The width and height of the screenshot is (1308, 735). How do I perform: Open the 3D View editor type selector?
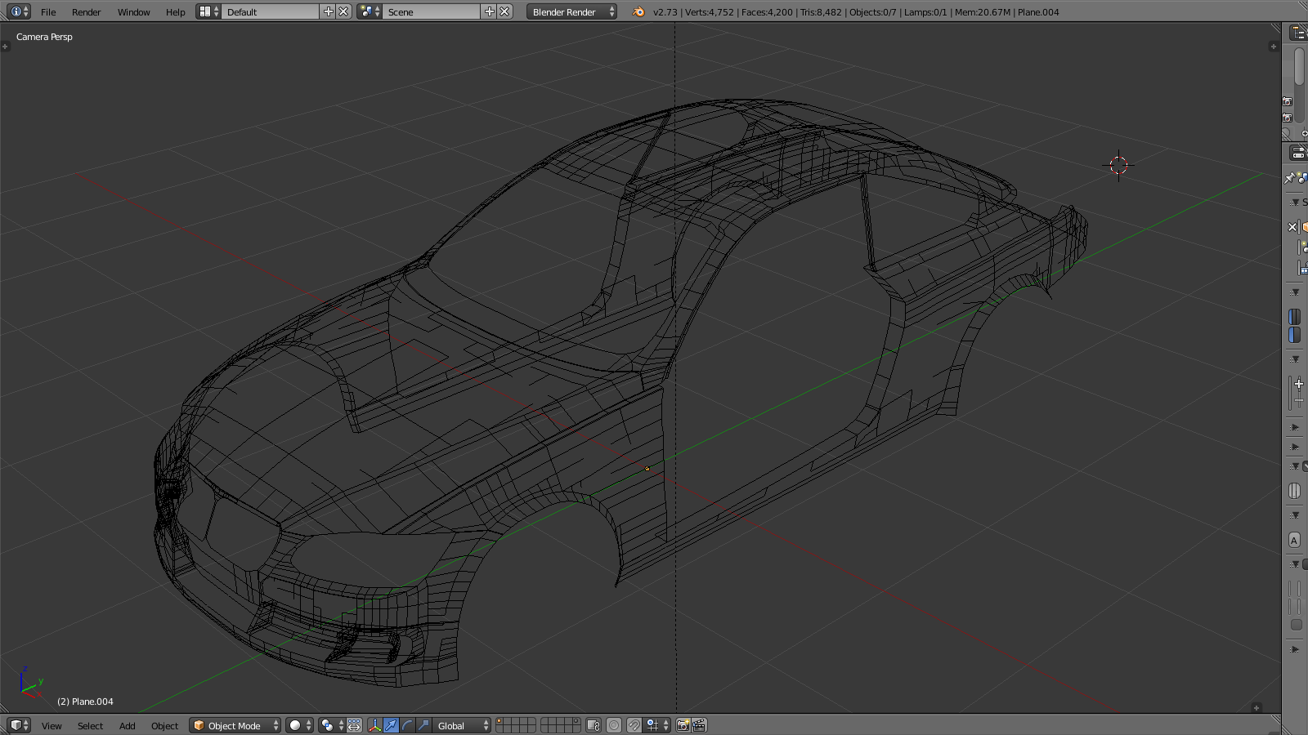point(19,725)
